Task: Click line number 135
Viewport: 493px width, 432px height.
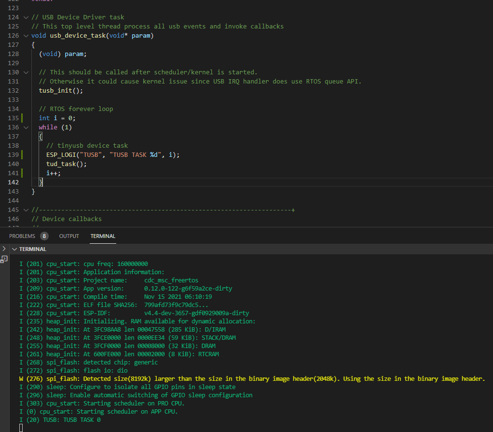Action: coord(13,118)
